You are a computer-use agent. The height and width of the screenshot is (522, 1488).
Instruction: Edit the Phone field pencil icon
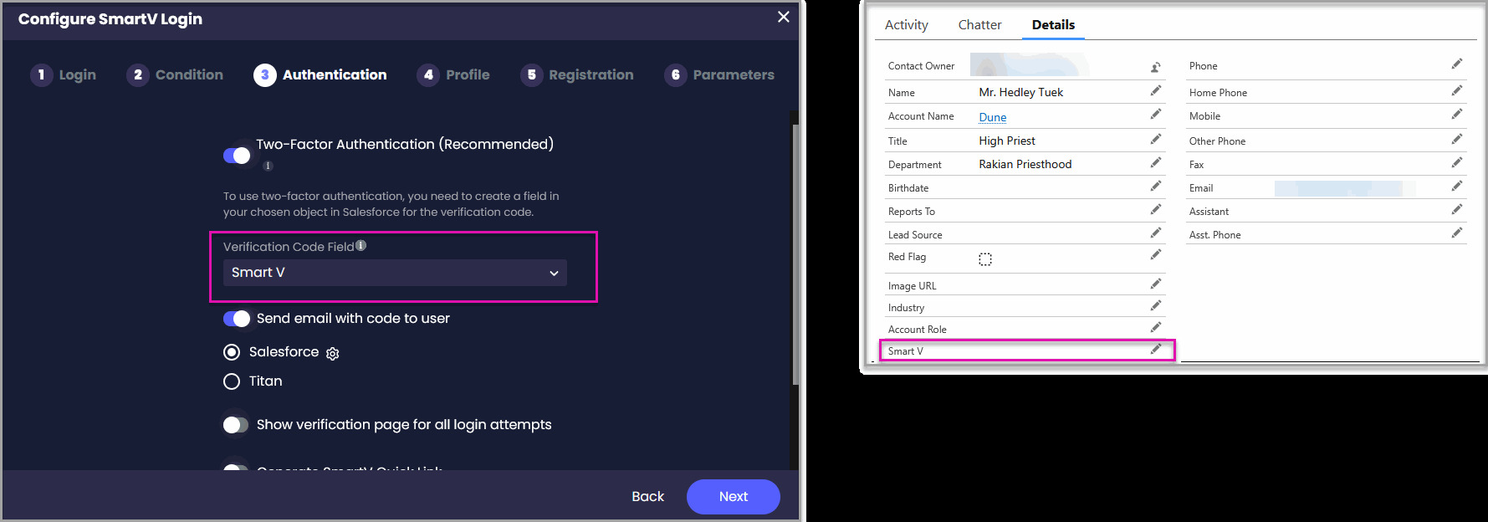1457,64
